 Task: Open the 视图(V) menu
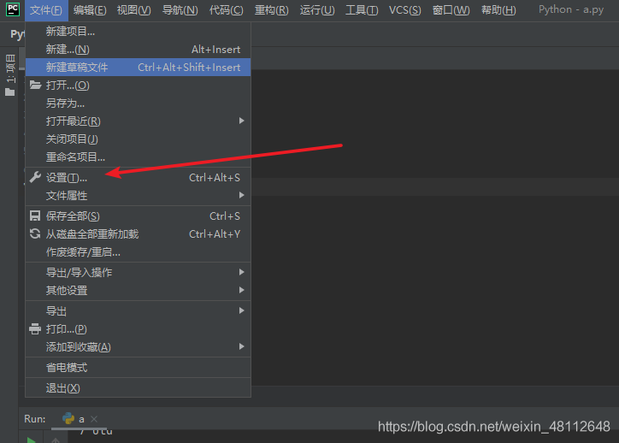[x=134, y=10]
